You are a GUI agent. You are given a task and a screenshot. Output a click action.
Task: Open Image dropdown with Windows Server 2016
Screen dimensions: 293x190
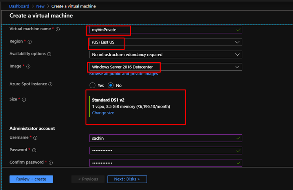tap(166, 67)
